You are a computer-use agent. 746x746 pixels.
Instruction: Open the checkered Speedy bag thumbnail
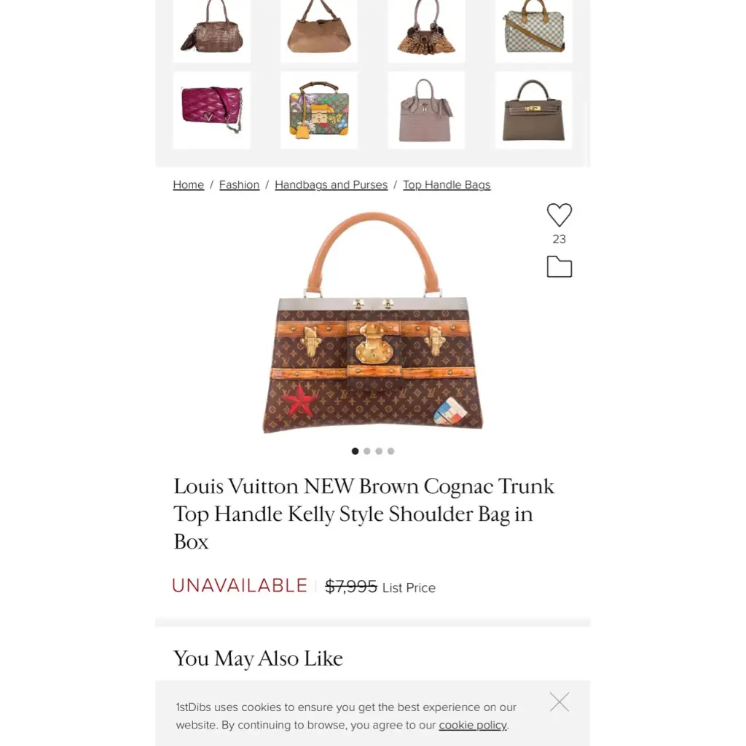point(534,31)
